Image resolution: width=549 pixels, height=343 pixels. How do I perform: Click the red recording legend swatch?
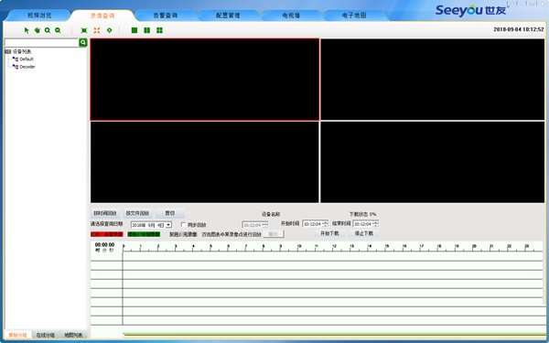107,234
